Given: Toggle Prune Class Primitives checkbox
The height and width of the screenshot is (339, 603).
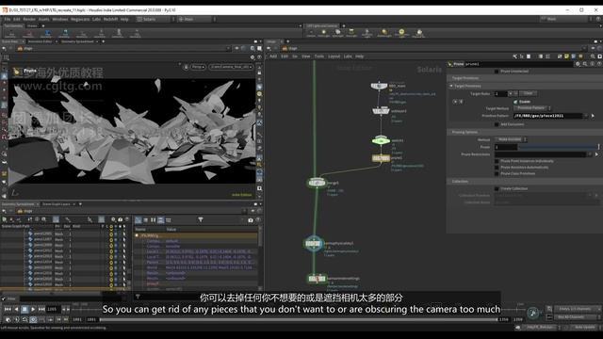Looking at the screenshot, I should [497, 173].
